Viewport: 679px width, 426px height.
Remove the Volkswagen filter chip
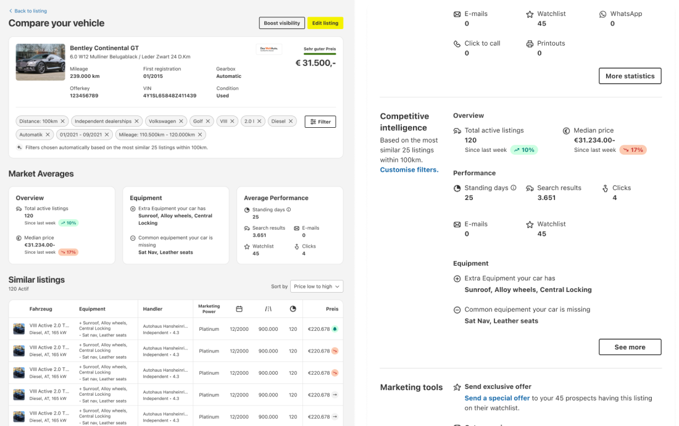[x=181, y=121]
